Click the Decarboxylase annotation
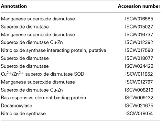 point(16,106)
